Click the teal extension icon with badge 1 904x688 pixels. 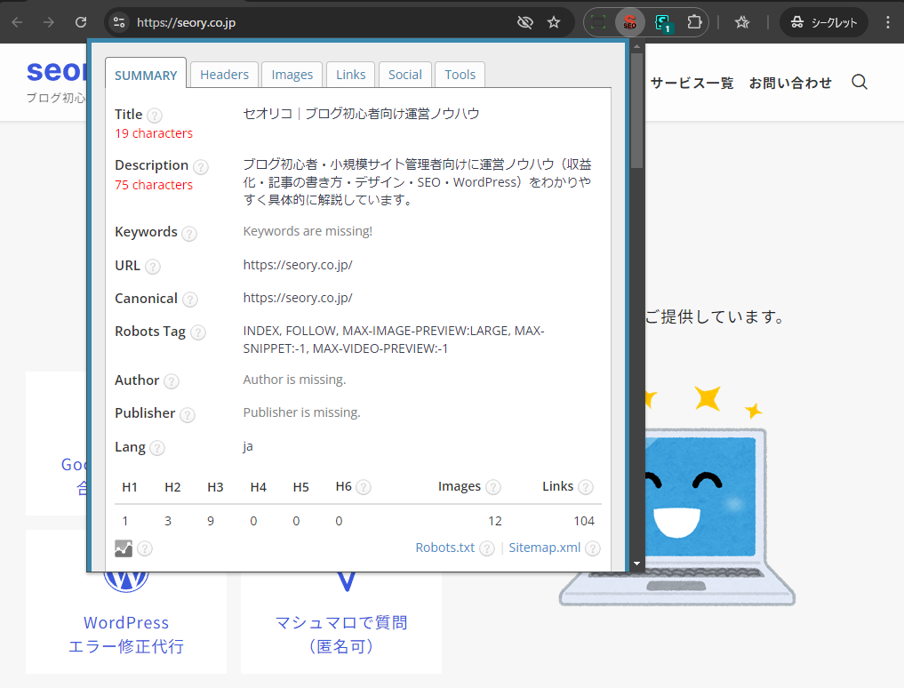pos(663,23)
